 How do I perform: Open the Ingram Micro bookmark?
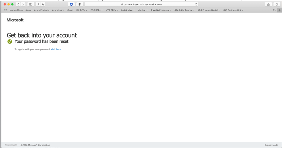click(16, 10)
